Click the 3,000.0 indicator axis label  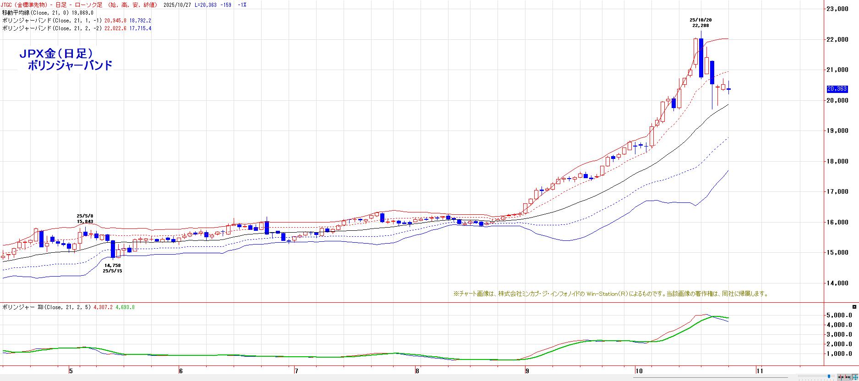tap(840, 335)
